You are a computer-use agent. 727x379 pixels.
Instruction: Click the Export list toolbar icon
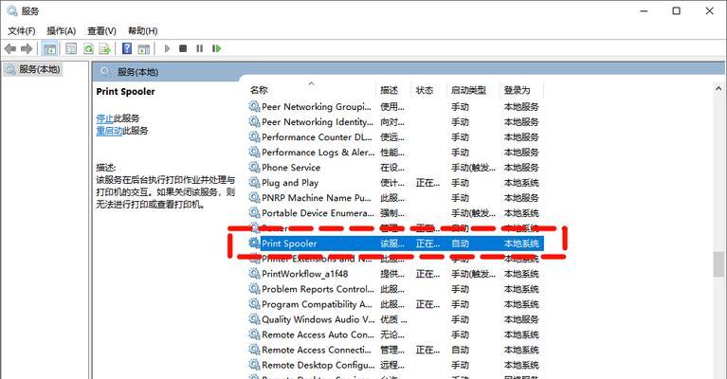(x=105, y=48)
